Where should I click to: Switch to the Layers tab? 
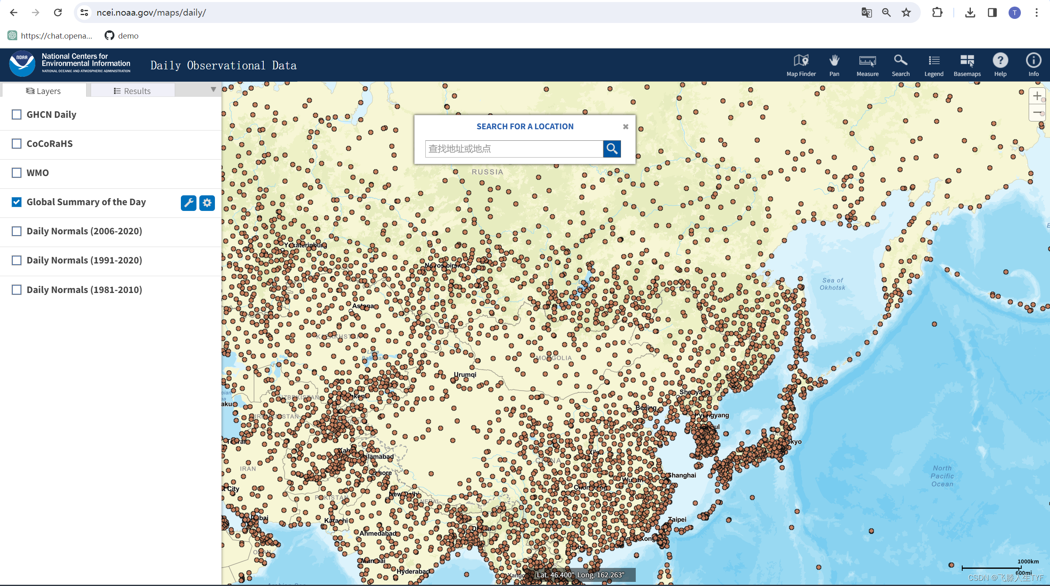tap(44, 91)
